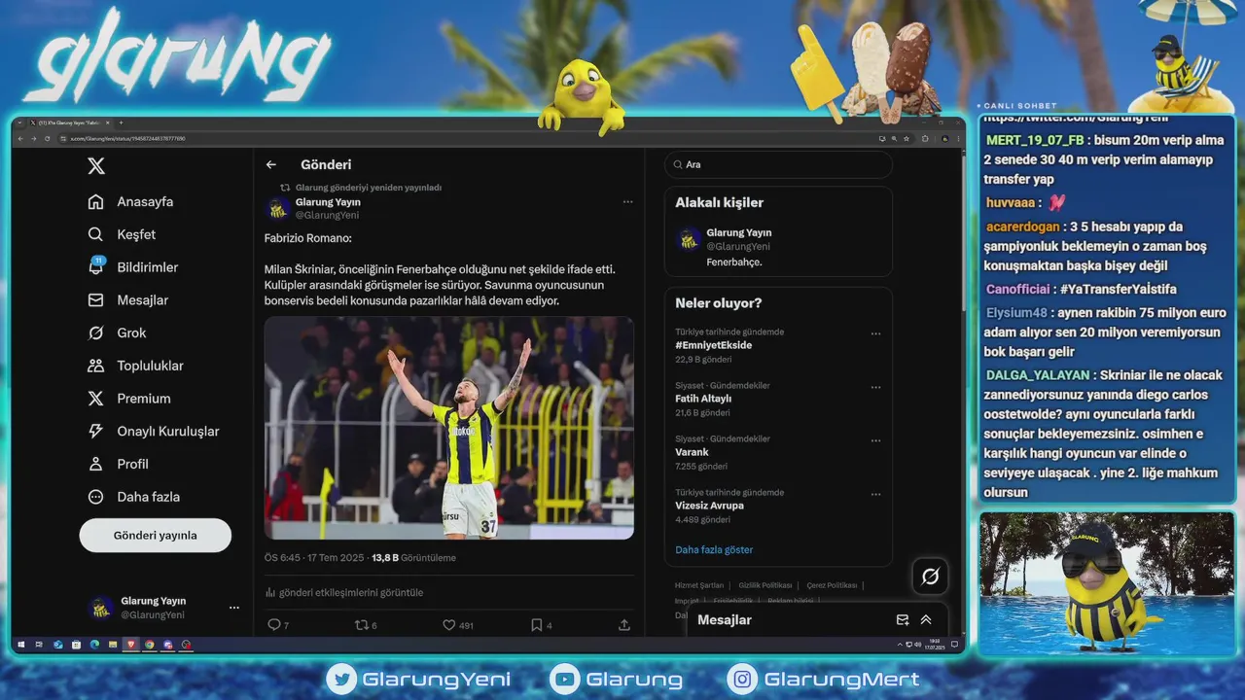
Task: Click the Premium sidebar item
Action: tap(129, 399)
